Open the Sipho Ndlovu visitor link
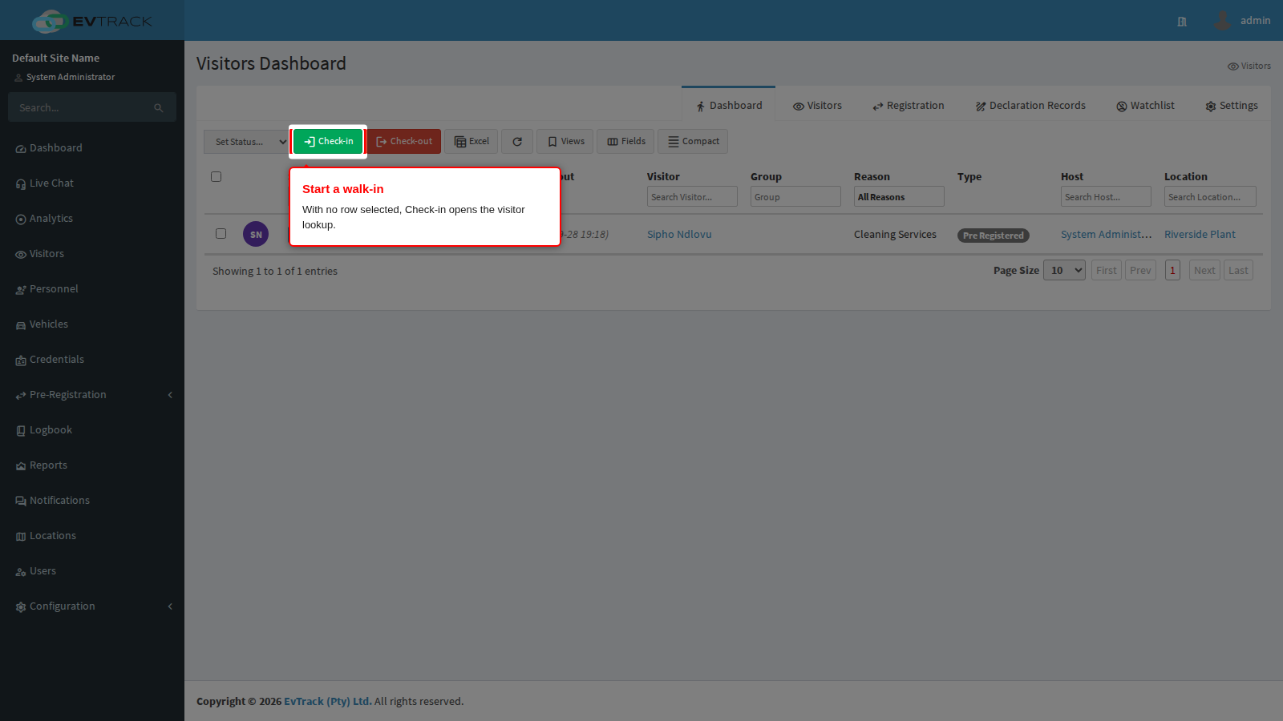Viewport: 1283px width, 721px height. [x=679, y=235]
